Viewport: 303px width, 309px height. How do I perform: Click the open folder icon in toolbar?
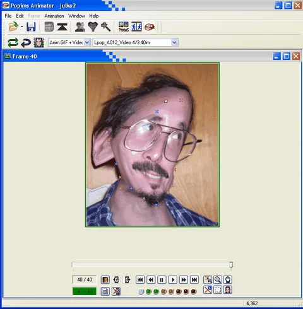13,26
